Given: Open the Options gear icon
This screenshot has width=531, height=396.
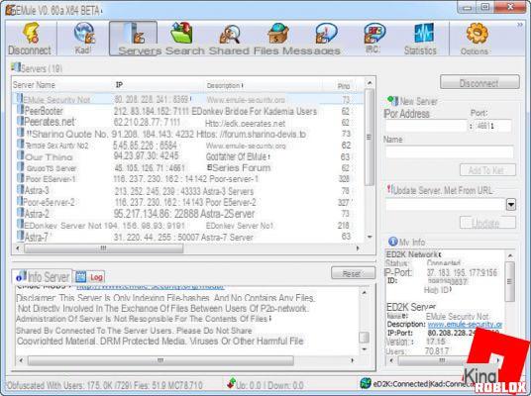Looking at the screenshot, I should click(477, 33).
